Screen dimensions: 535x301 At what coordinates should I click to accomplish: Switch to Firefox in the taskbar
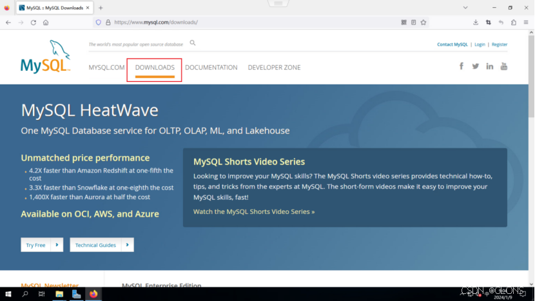coord(93,294)
